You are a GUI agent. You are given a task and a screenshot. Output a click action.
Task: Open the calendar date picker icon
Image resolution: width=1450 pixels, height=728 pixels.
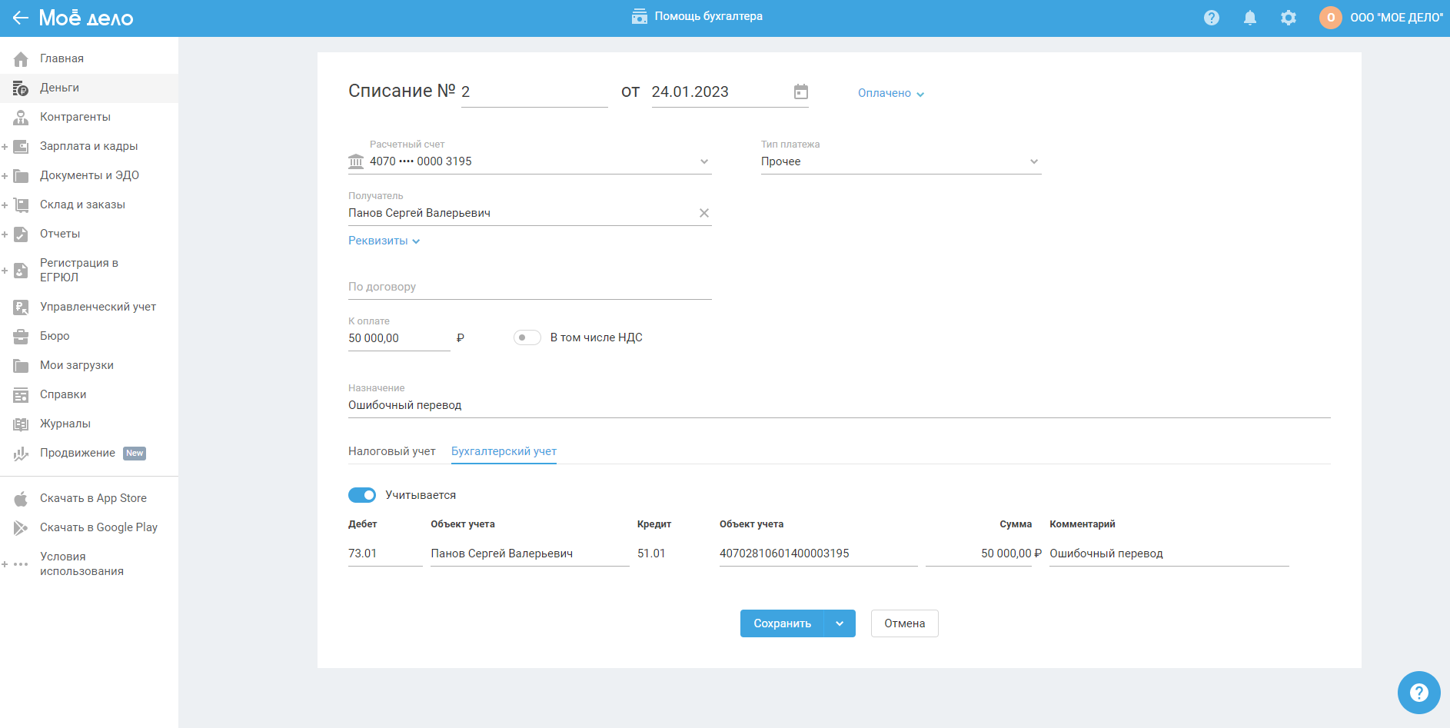pyautogui.click(x=800, y=92)
